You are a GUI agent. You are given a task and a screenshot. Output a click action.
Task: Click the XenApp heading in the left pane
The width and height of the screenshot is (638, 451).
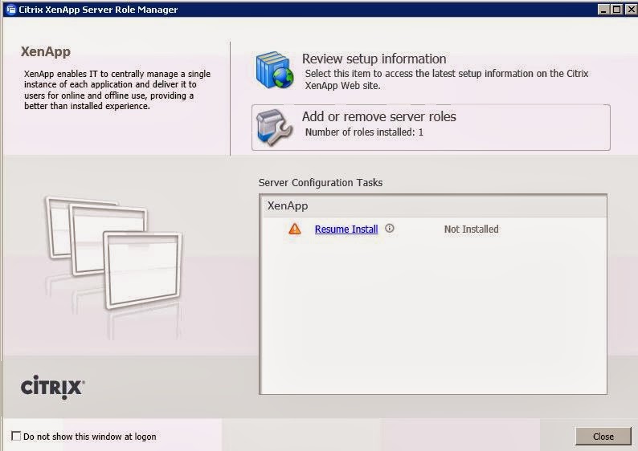(x=46, y=51)
